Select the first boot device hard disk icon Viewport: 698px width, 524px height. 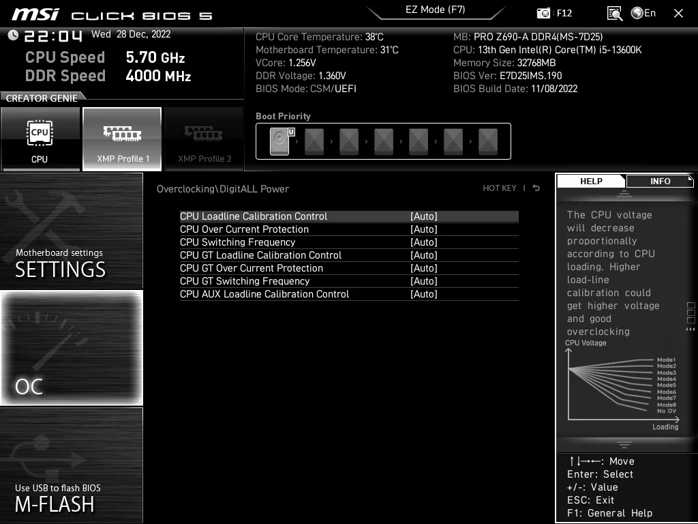(279, 141)
